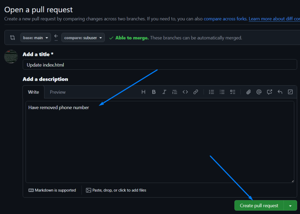Click the Markdown is supported icon link
Screen dimensions: 300x214
coord(52,190)
